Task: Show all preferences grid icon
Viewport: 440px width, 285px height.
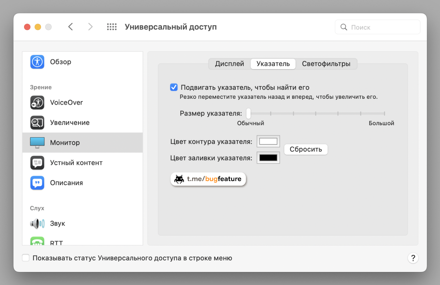Action: pyautogui.click(x=112, y=27)
